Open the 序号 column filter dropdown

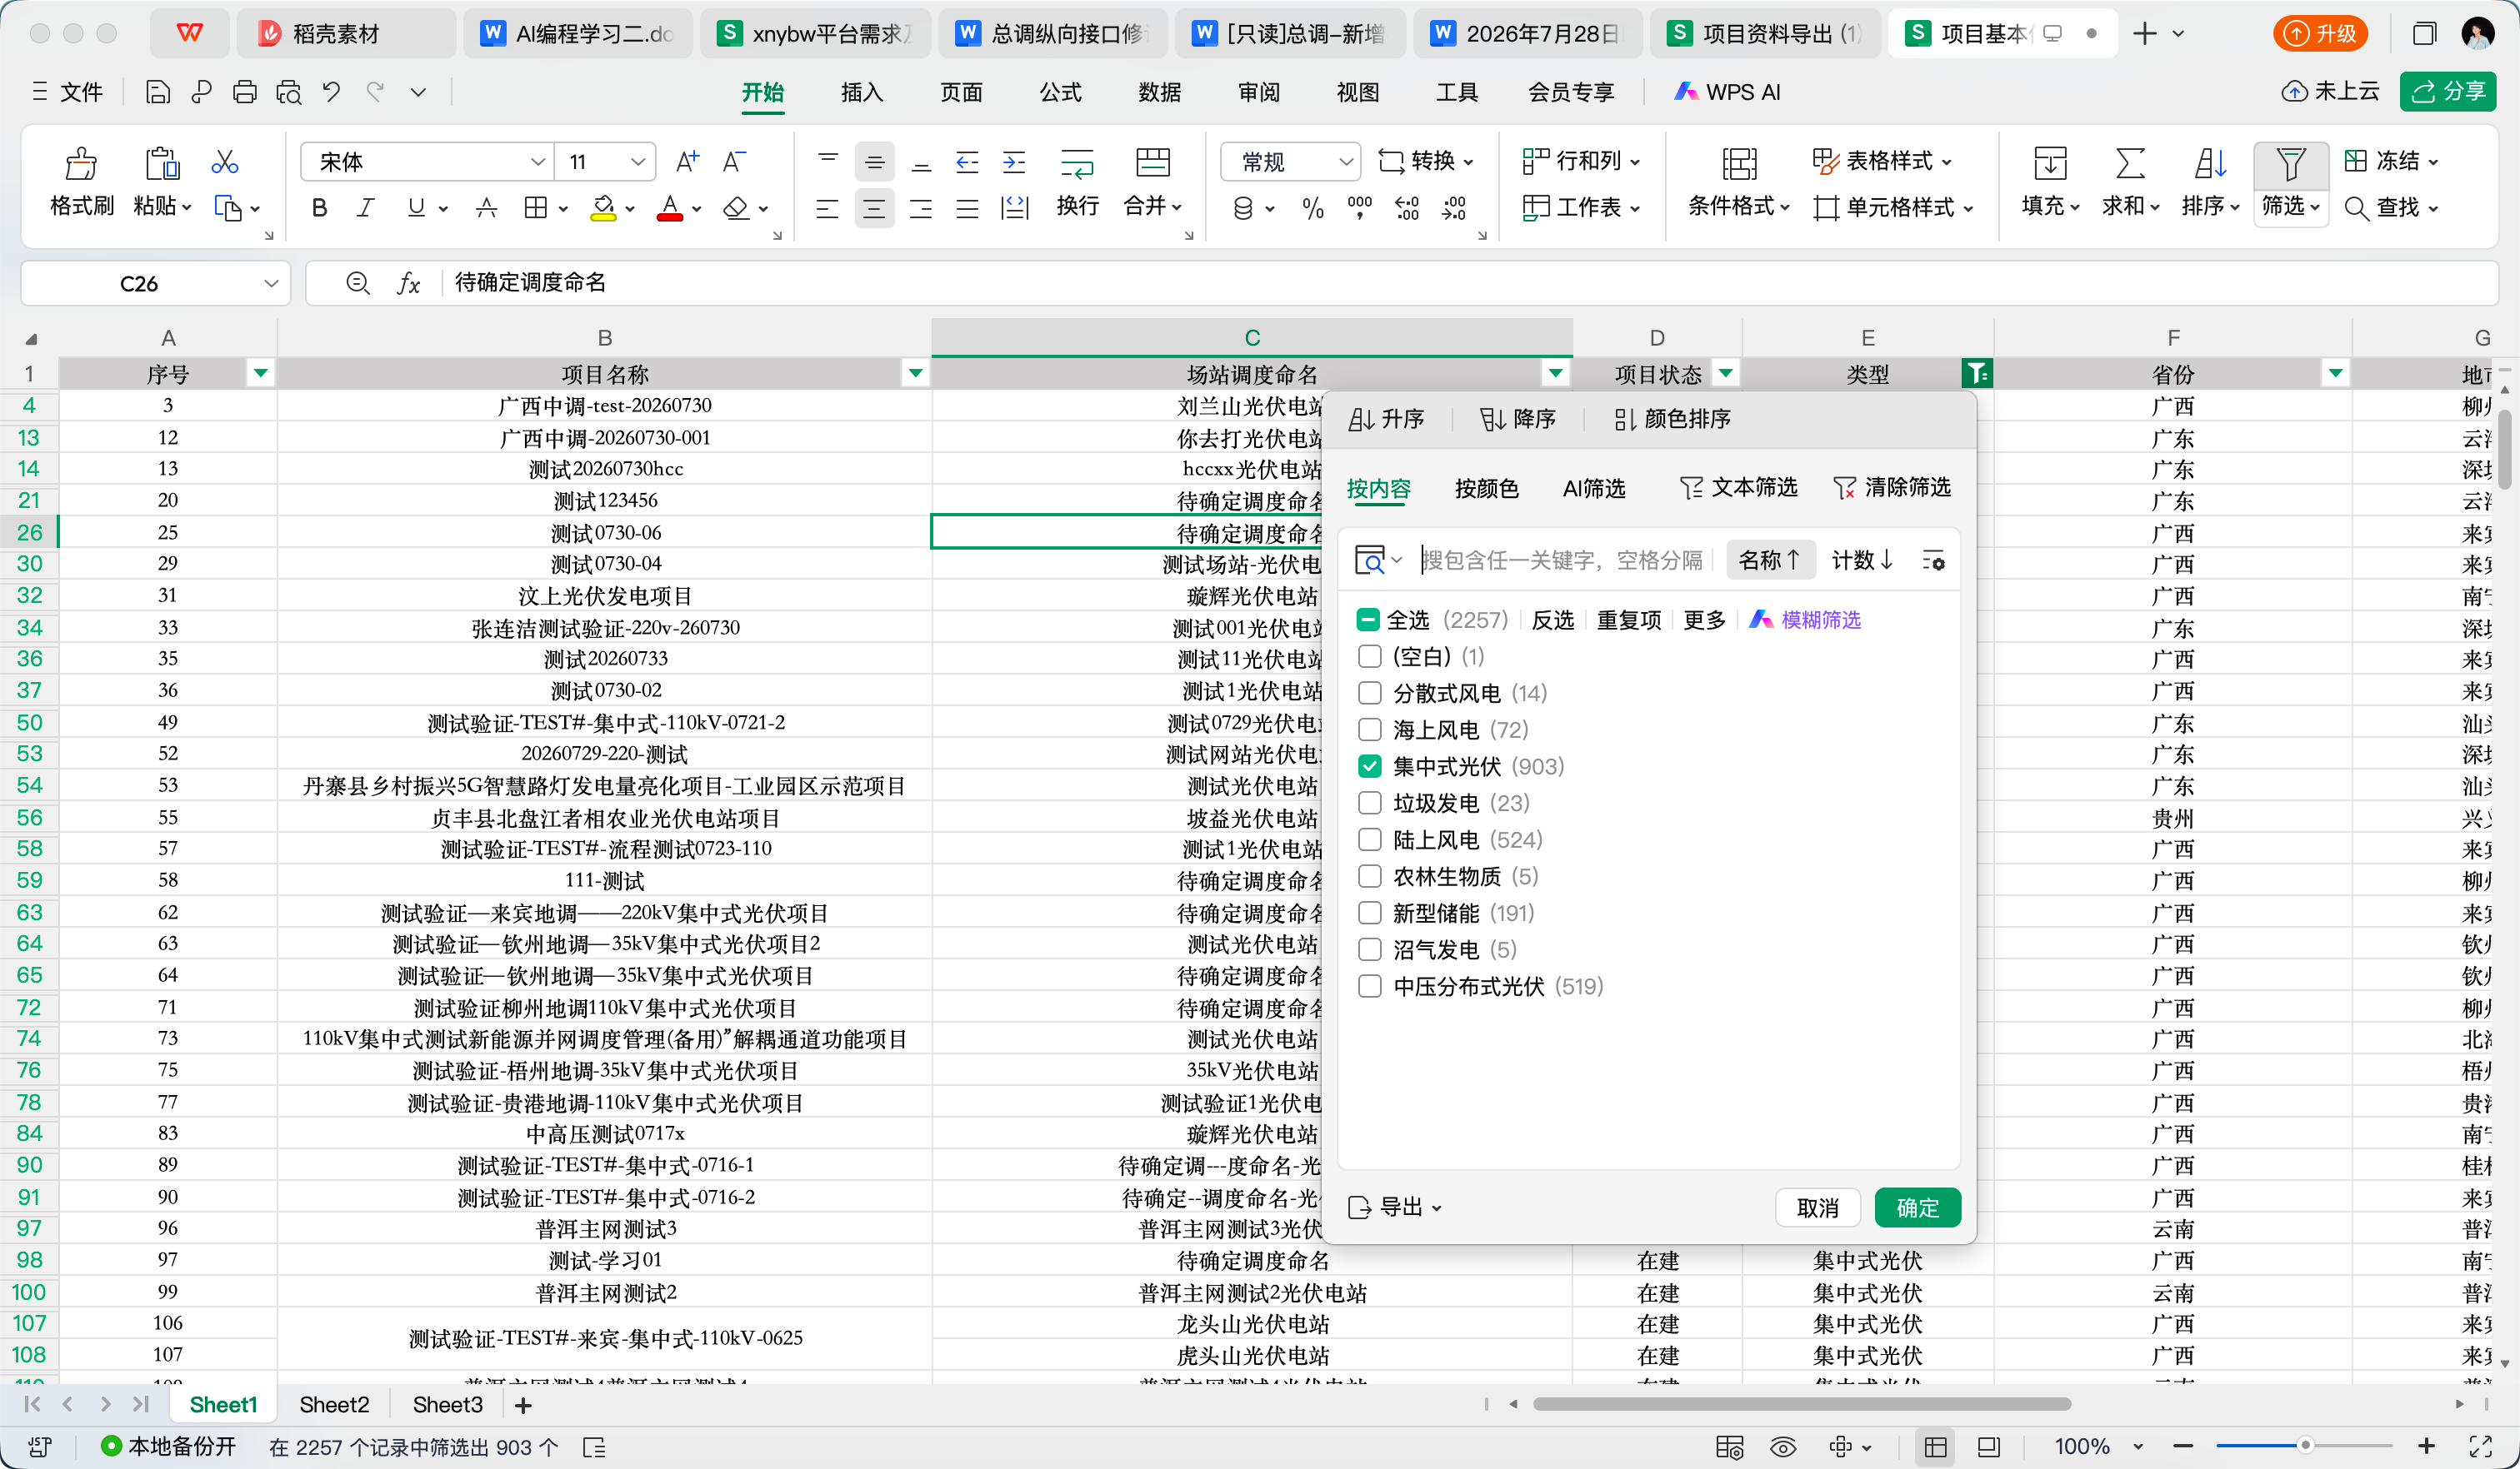(x=261, y=374)
